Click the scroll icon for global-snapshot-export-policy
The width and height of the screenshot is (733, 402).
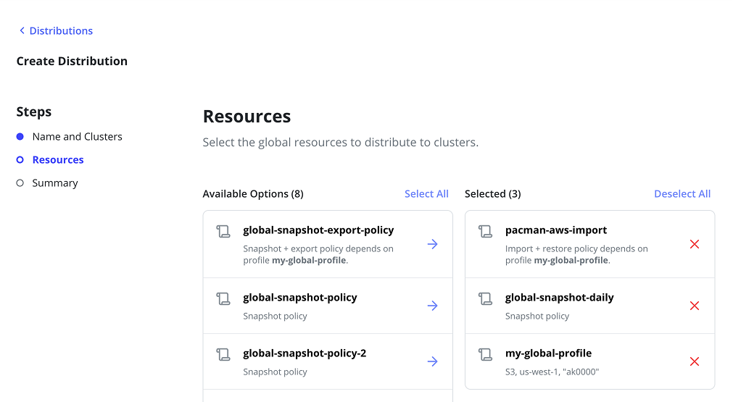pyautogui.click(x=223, y=231)
